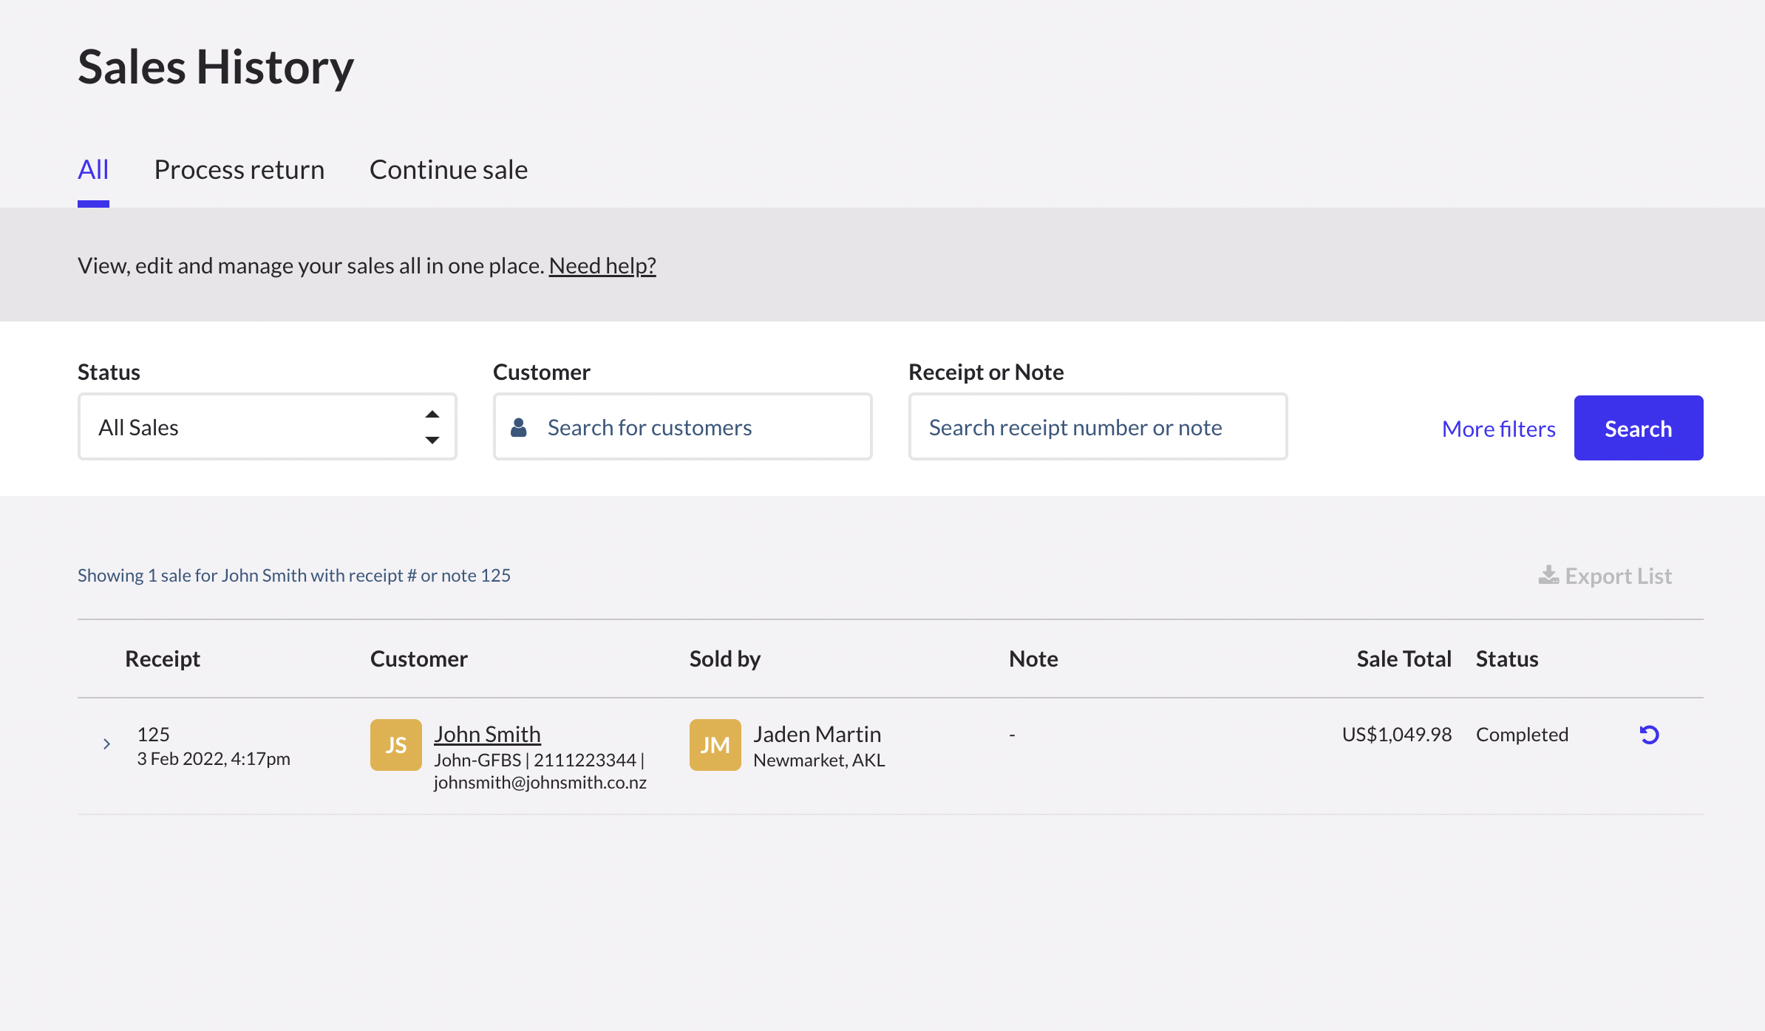Open John Smith customer profile link
Screen dimensions: 1765x1031
tap(487, 734)
